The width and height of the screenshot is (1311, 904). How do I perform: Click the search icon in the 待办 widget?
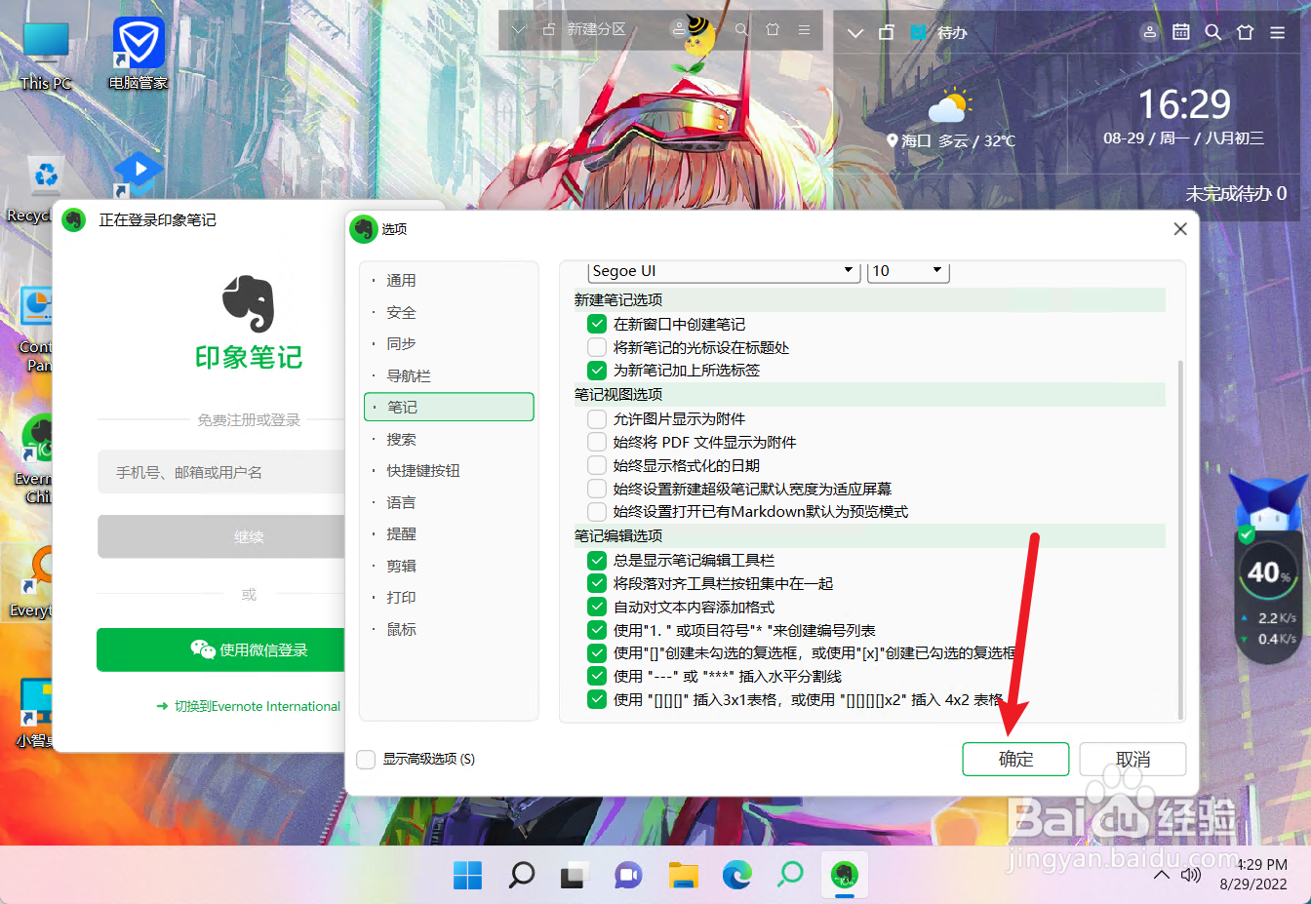coord(1213,32)
